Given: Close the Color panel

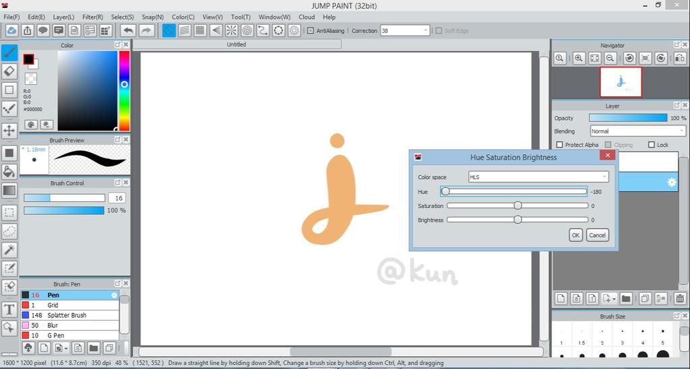Looking at the screenshot, I should [126, 45].
